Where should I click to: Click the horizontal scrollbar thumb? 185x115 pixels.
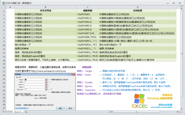click(x=137, y=112)
